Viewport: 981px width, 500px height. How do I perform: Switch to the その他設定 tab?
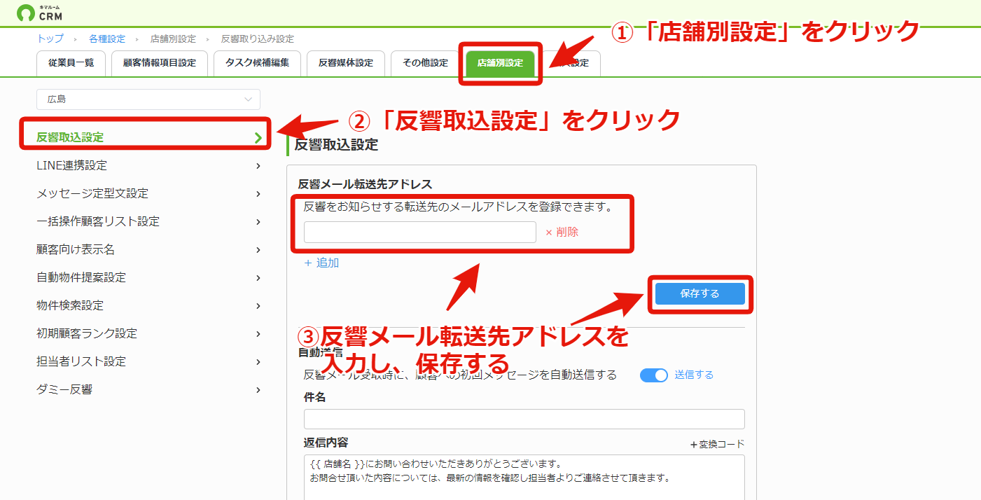click(x=425, y=63)
